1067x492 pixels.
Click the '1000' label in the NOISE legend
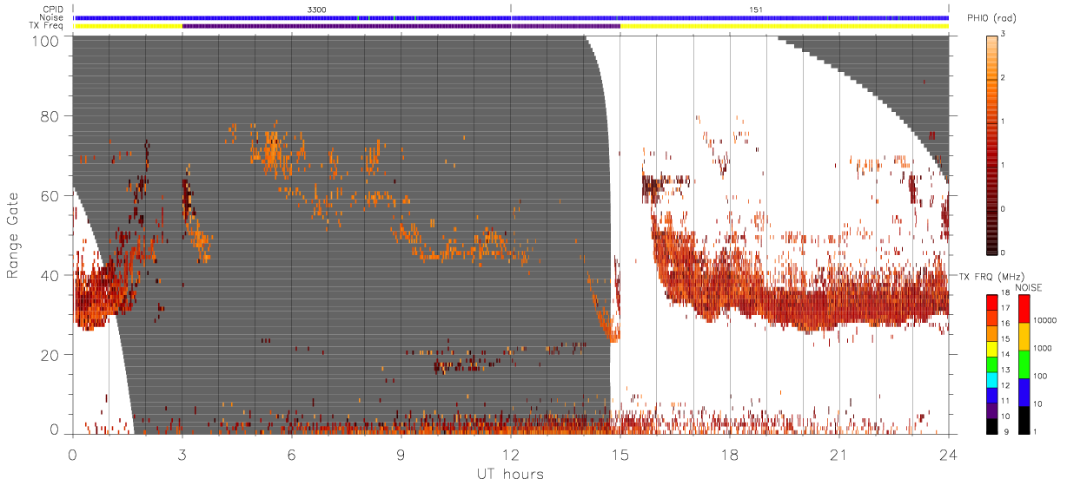pos(1044,350)
